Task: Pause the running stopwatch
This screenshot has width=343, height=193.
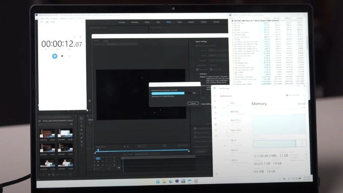Action: (55, 56)
